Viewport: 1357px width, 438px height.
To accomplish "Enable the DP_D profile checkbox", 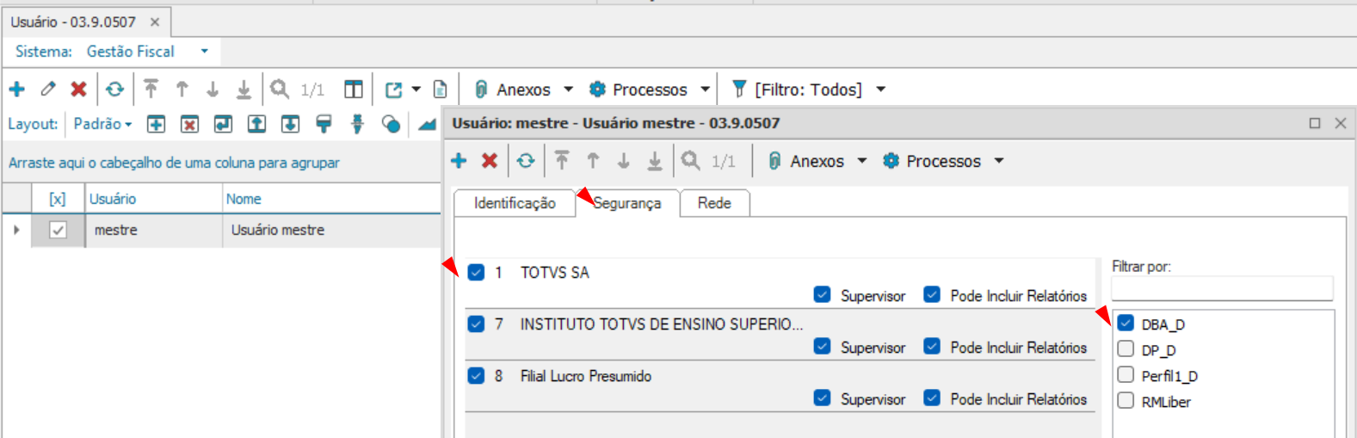I will pyautogui.click(x=1126, y=349).
